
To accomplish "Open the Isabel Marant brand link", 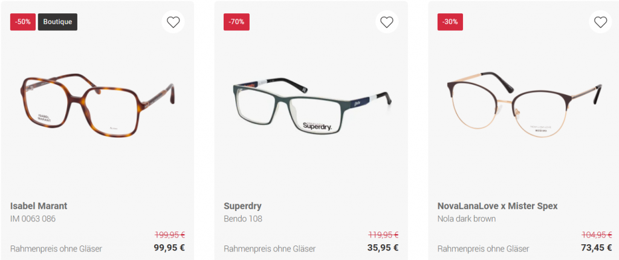I will pos(39,206).
